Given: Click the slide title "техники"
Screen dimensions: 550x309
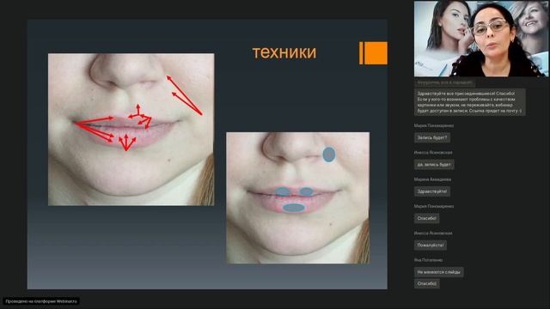Looking at the screenshot, I should click(284, 52).
